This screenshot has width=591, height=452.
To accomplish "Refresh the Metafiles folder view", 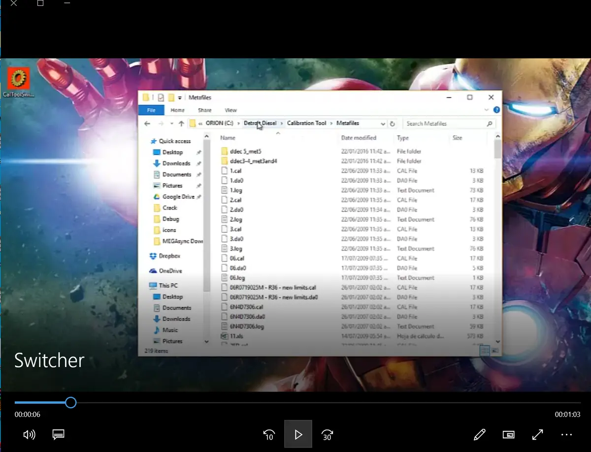I will (x=393, y=123).
